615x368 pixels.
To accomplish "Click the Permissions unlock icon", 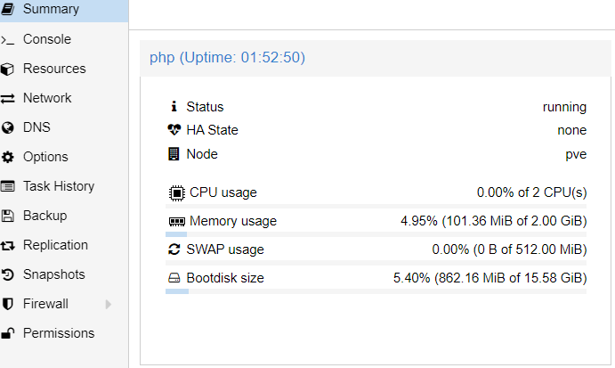I will click(7, 333).
